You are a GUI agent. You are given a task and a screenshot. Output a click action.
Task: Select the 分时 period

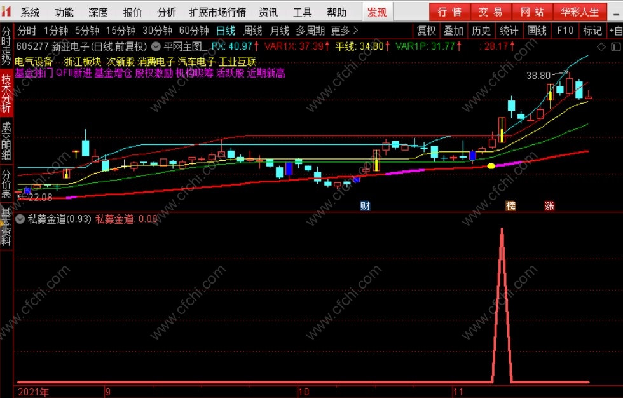coord(27,31)
